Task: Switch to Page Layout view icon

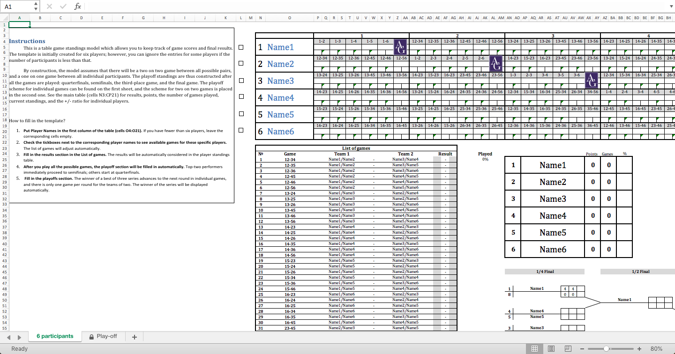Action: pos(551,348)
